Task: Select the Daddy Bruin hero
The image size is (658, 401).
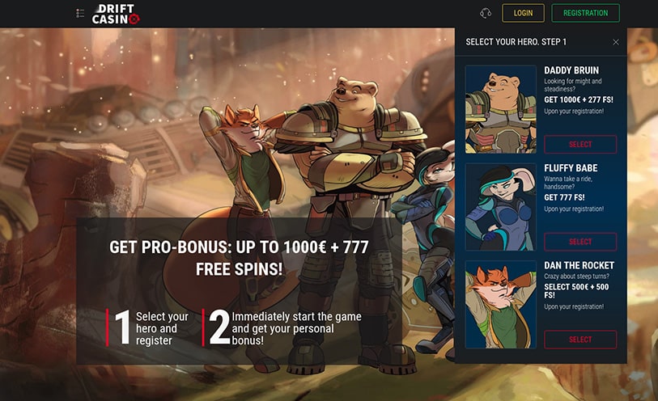Action: click(580, 144)
